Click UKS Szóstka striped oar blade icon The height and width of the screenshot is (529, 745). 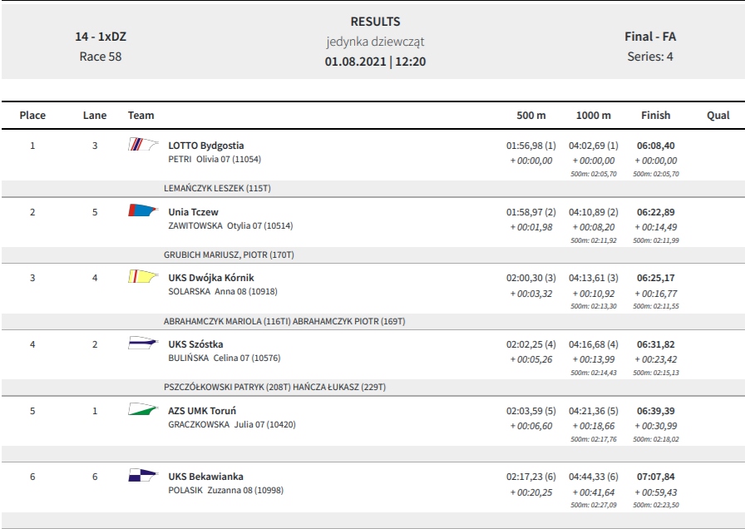click(143, 342)
